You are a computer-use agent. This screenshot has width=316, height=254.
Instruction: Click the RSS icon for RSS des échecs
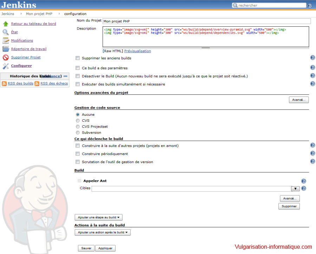click(x=37, y=83)
